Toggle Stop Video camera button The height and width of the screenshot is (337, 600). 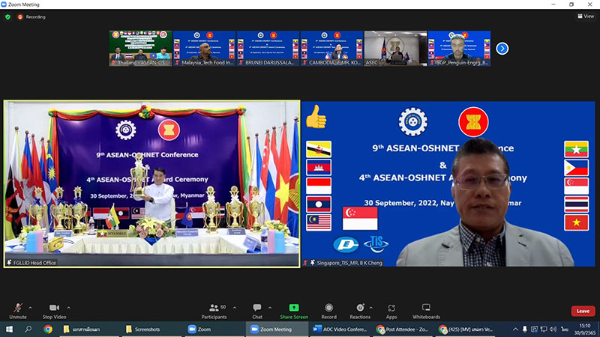coord(53,310)
